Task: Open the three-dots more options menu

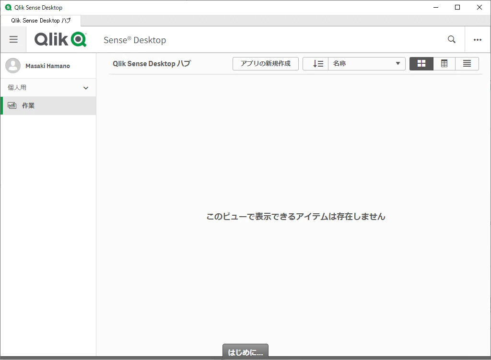Action: pyautogui.click(x=478, y=40)
